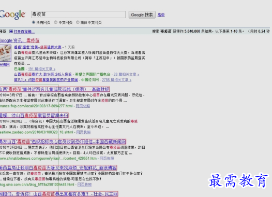Open the 高级 advanced search link
Viewport: 272px width, 197px height.
(161, 15)
